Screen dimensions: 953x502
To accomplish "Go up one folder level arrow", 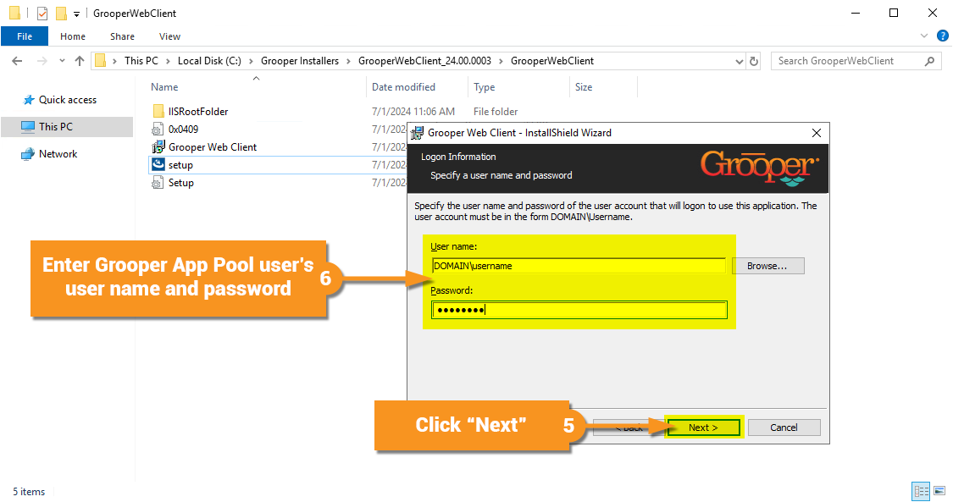I will tap(80, 61).
